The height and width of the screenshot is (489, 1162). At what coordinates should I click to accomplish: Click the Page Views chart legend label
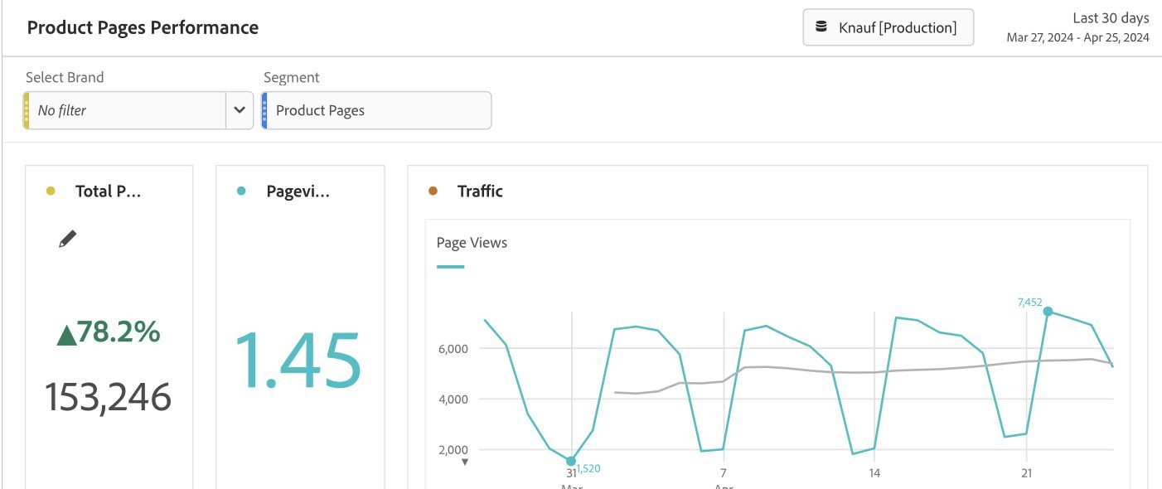pyautogui.click(x=472, y=243)
